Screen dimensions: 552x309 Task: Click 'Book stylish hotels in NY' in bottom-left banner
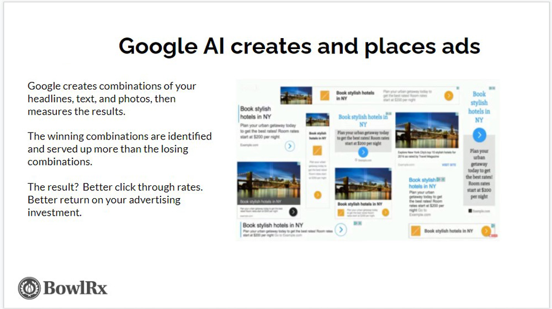pyautogui.click(x=273, y=225)
